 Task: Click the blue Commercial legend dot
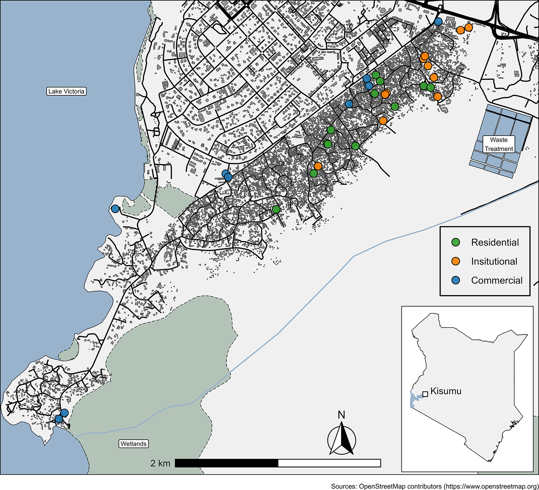tap(456, 280)
